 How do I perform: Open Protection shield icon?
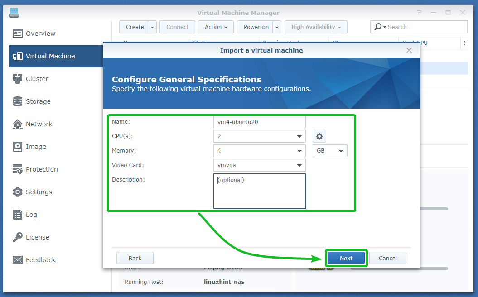[x=18, y=169]
